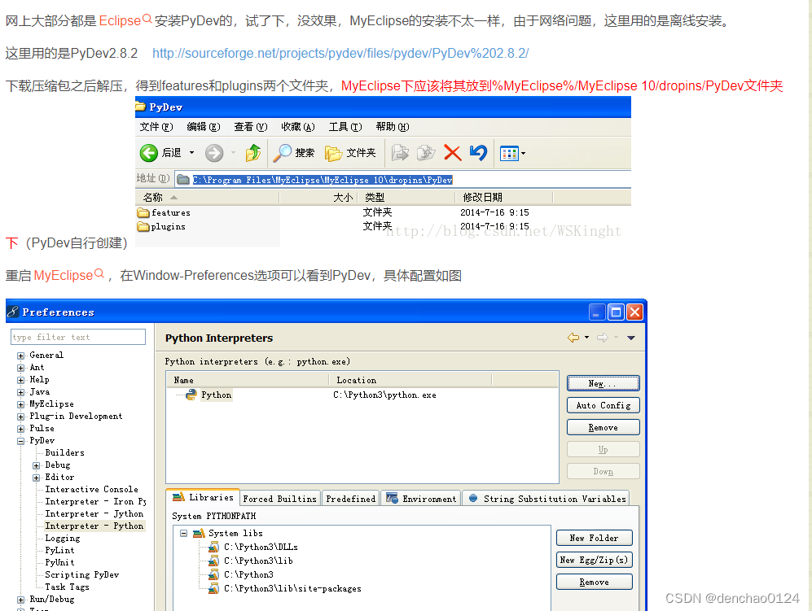The width and height of the screenshot is (812, 611).
Task: Expand the Editor node under PyDev
Action: [x=37, y=478]
